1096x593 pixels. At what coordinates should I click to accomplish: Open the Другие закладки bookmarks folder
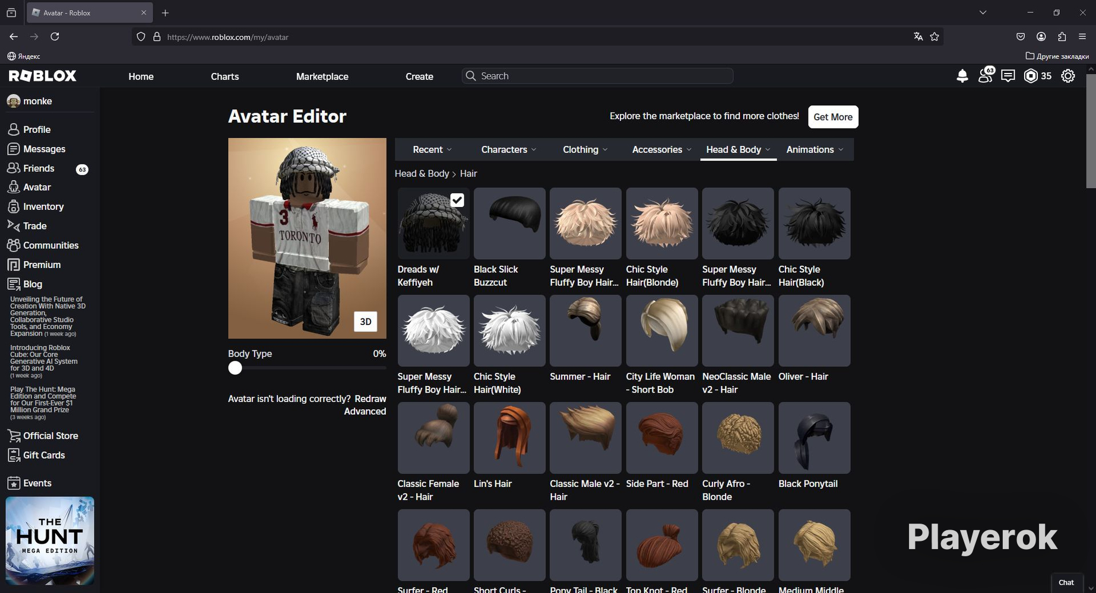point(1057,56)
